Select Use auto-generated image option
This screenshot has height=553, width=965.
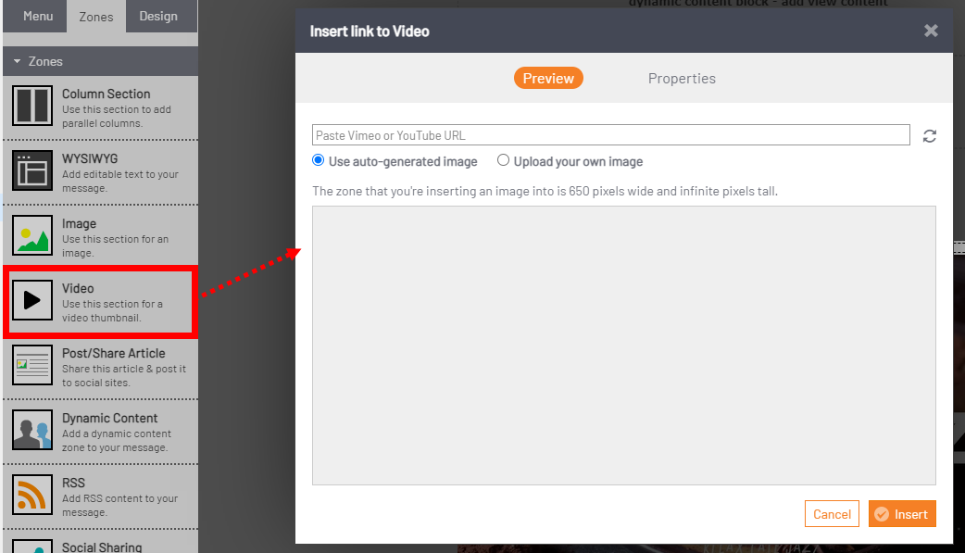[x=319, y=160]
